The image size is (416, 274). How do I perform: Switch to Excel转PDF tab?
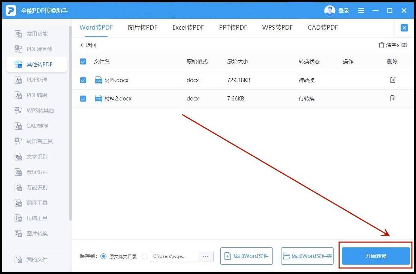[188, 28]
